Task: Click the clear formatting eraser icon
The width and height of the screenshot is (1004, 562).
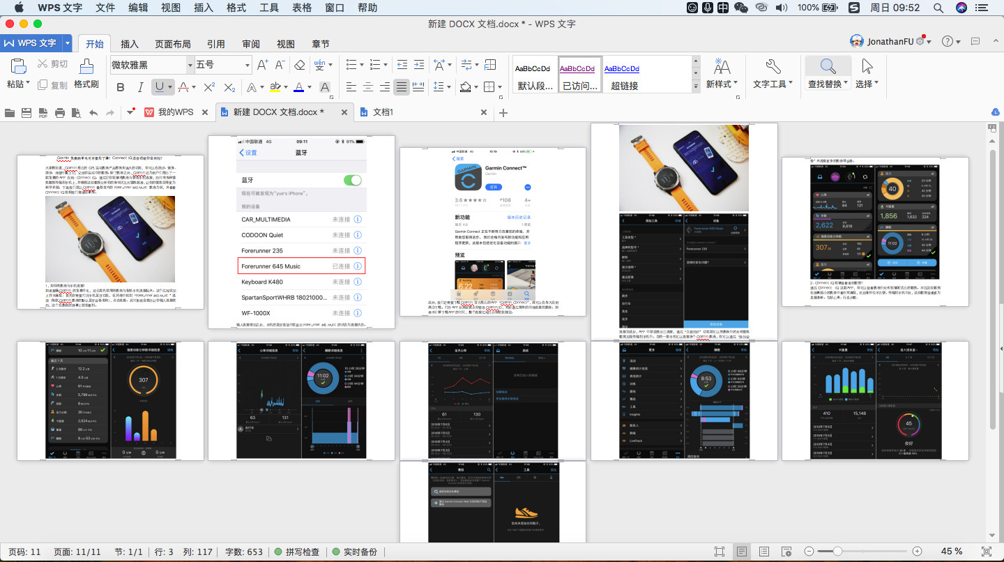Action: (x=300, y=65)
